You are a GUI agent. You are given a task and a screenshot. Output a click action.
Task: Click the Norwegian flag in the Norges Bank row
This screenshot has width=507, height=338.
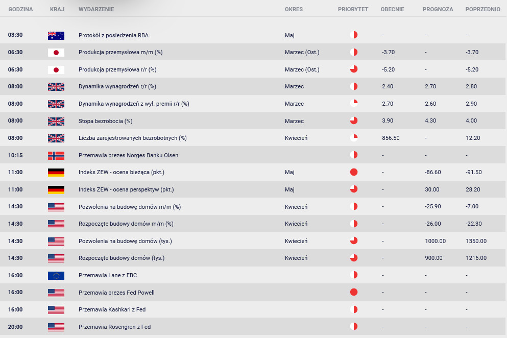[56, 156]
